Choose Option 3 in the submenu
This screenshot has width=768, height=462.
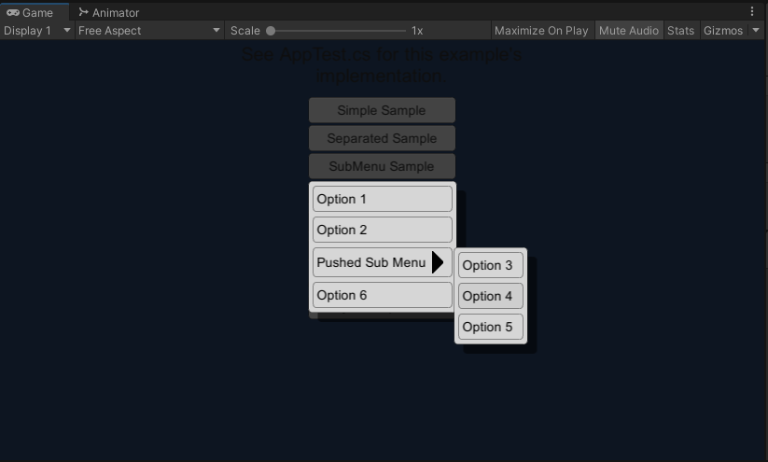coord(490,265)
